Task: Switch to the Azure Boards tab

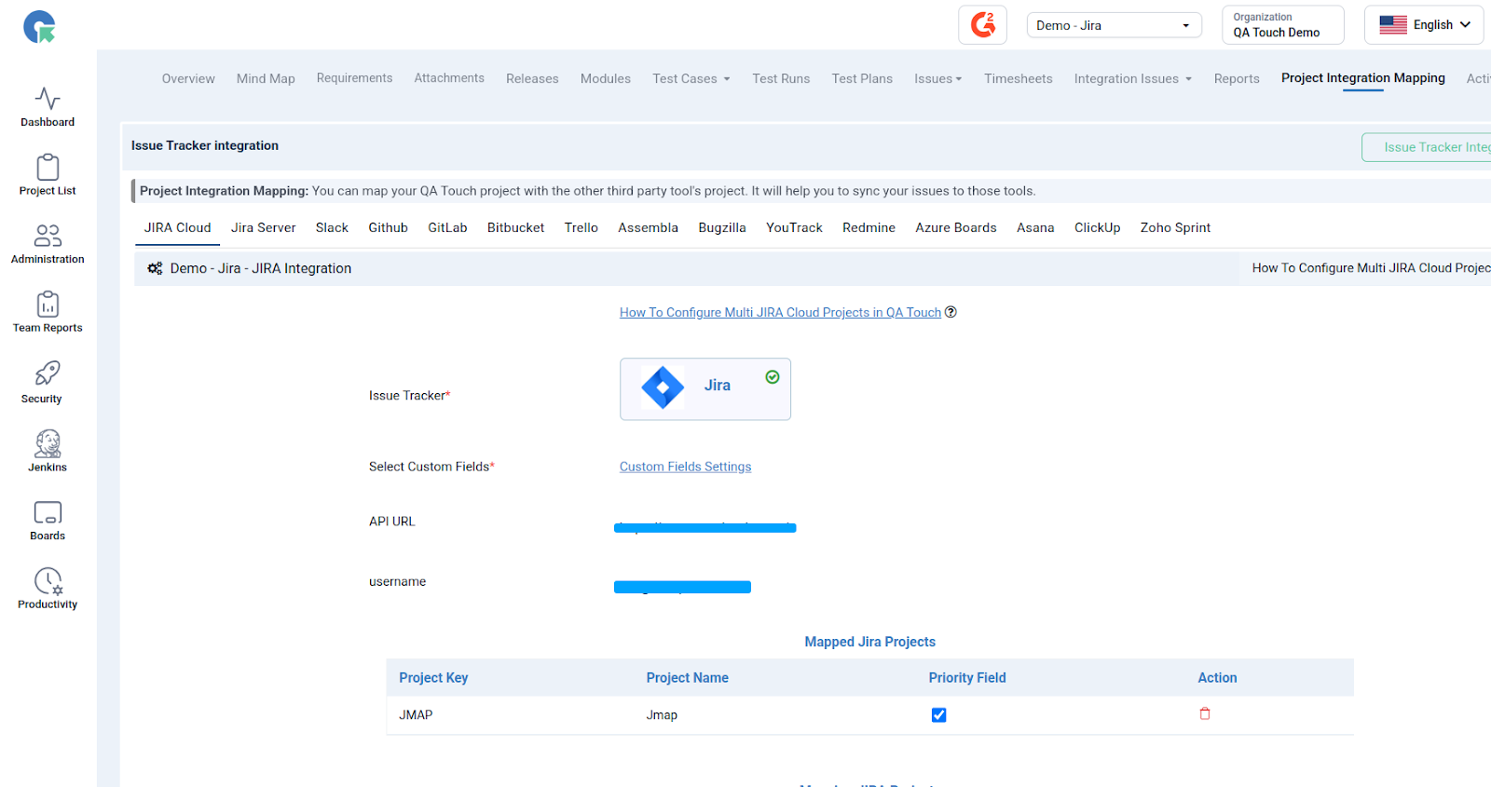Action: [955, 228]
